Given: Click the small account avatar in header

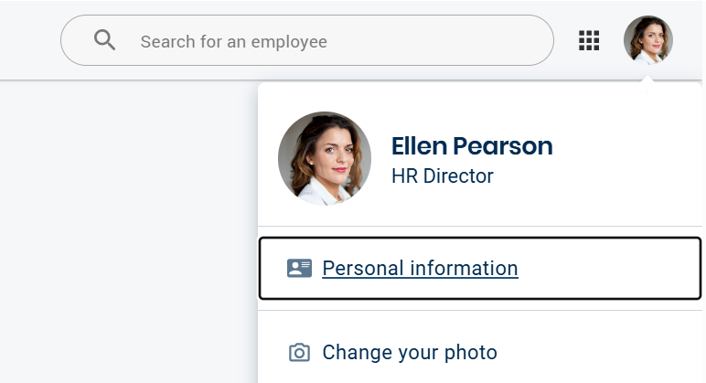Looking at the screenshot, I should point(647,40).
